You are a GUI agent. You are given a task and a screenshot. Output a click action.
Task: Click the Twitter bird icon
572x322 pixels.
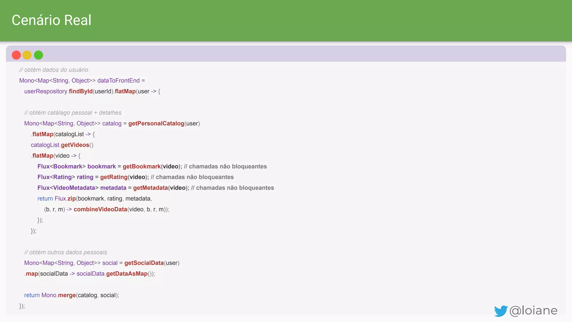[500, 311]
